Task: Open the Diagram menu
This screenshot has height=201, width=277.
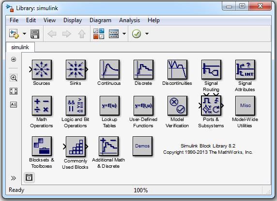Action: (101, 20)
